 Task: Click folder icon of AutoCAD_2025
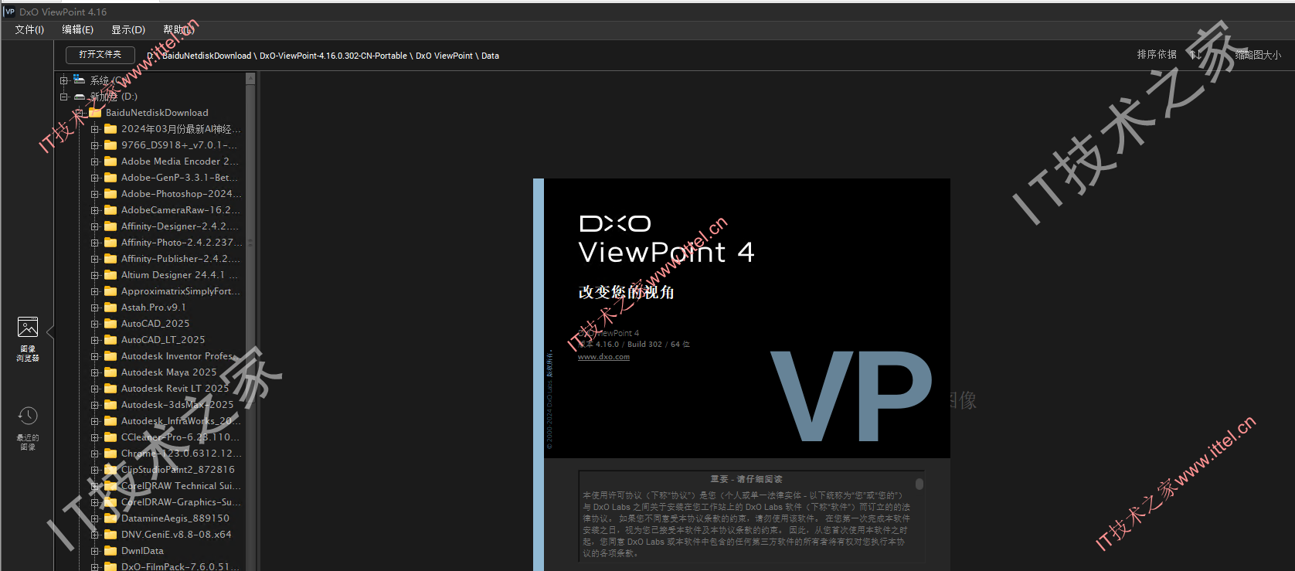(110, 324)
